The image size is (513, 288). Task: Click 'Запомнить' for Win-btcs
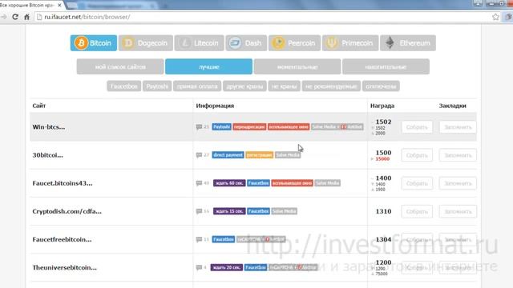click(458, 127)
